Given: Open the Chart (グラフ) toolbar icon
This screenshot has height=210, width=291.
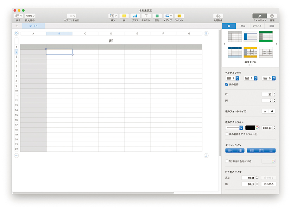Looking at the screenshot, I should pos(135,16).
